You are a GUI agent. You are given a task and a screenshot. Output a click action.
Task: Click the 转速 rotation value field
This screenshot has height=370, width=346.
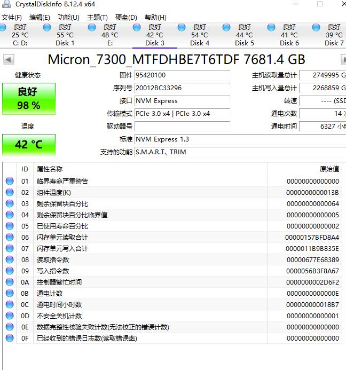(323, 101)
